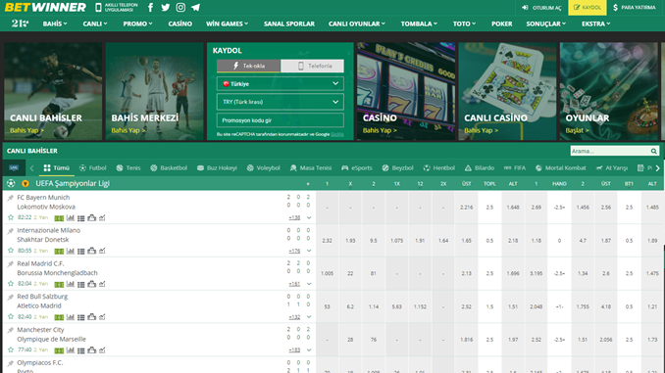Open the PROMO menu
The width and height of the screenshot is (665, 373).
[137, 23]
